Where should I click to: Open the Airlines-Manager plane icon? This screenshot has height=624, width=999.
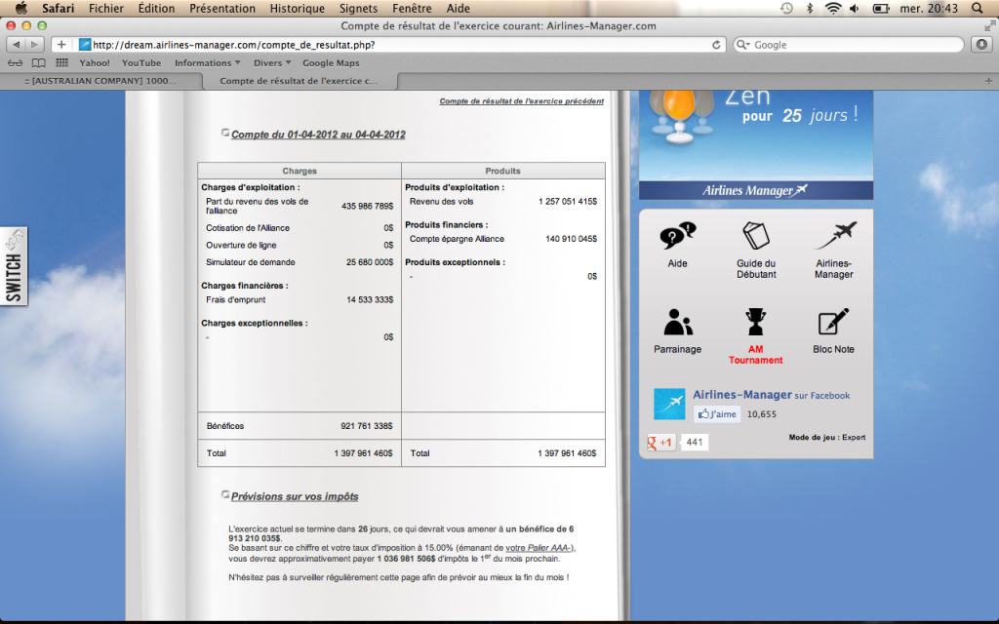(x=834, y=236)
